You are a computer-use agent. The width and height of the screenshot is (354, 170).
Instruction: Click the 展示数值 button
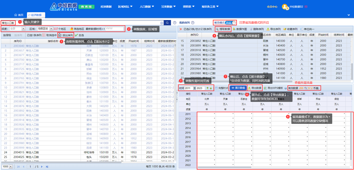pos(238,88)
